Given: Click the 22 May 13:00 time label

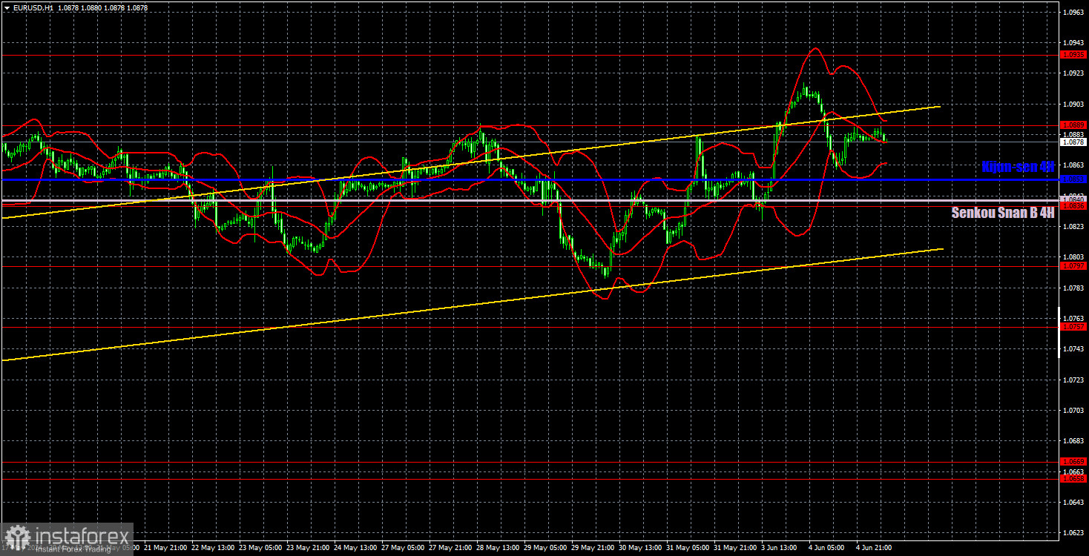Looking at the screenshot, I should coord(212,548).
